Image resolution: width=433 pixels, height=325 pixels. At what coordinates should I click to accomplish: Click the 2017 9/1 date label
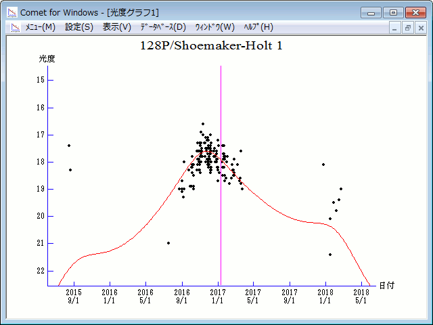pos(290,296)
